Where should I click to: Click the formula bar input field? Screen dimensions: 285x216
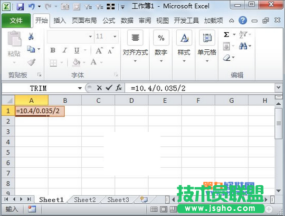(200, 88)
